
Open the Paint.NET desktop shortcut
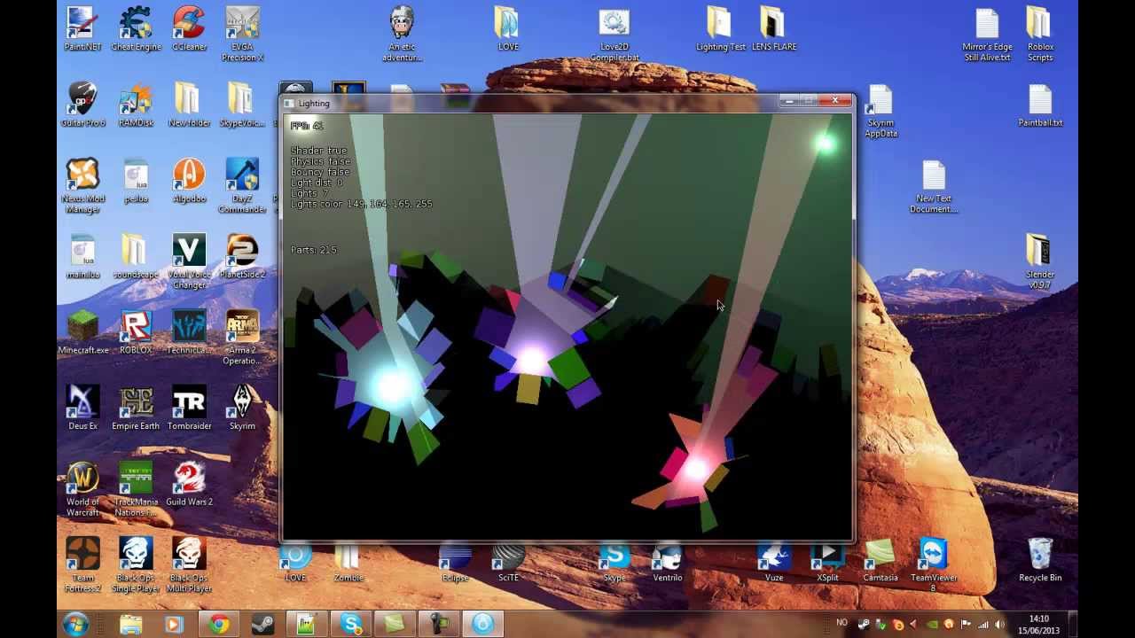pyautogui.click(x=82, y=29)
